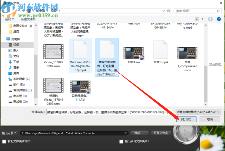The height and width of the screenshot is (151, 225).
Task: Open 桌面 under 此电脑
Action: tap(14, 73)
